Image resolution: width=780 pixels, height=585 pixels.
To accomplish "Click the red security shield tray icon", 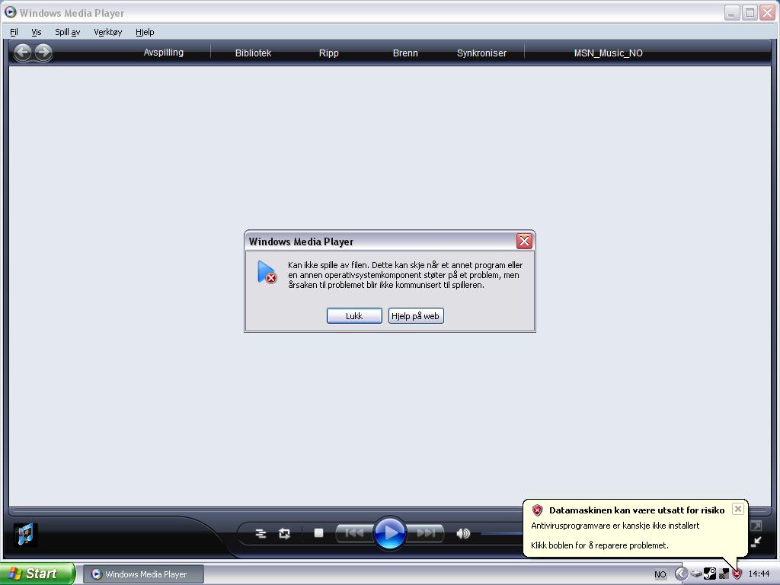I will 737,574.
